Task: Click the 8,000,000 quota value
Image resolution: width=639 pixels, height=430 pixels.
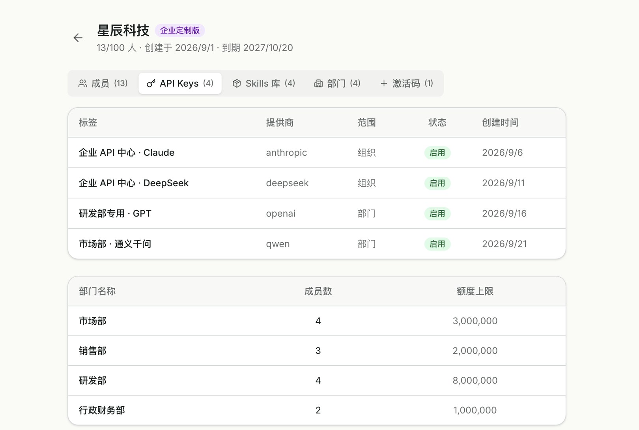Action: pos(475,381)
